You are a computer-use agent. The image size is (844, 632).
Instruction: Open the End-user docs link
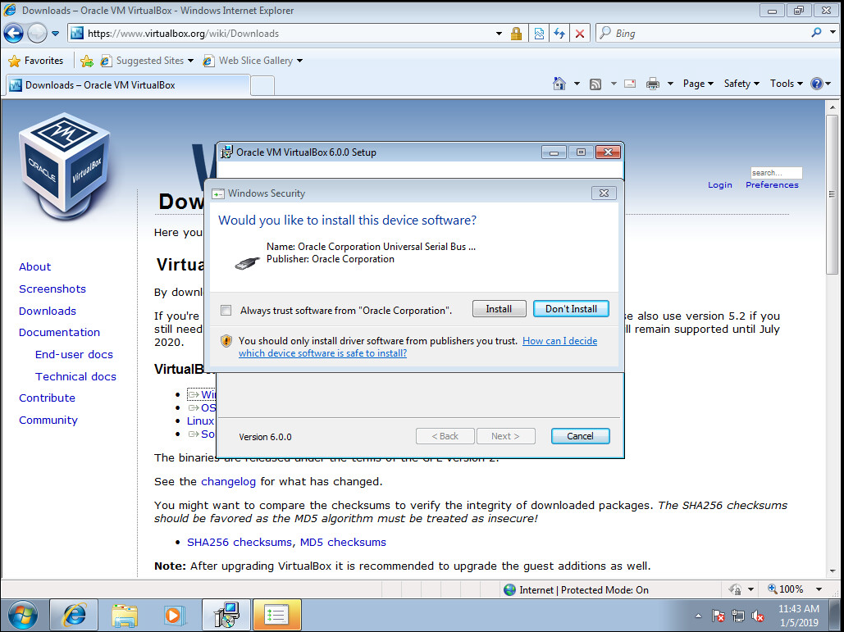(x=75, y=354)
